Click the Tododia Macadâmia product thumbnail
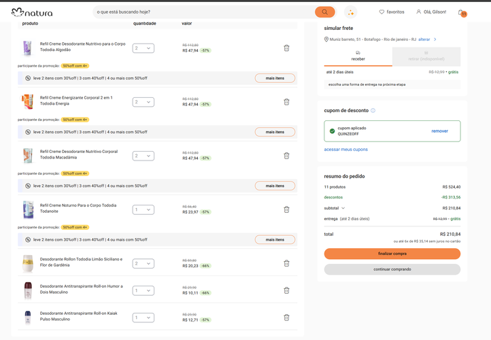Image resolution: width=491 pixels, height=340 pixels. click(28, 156)
